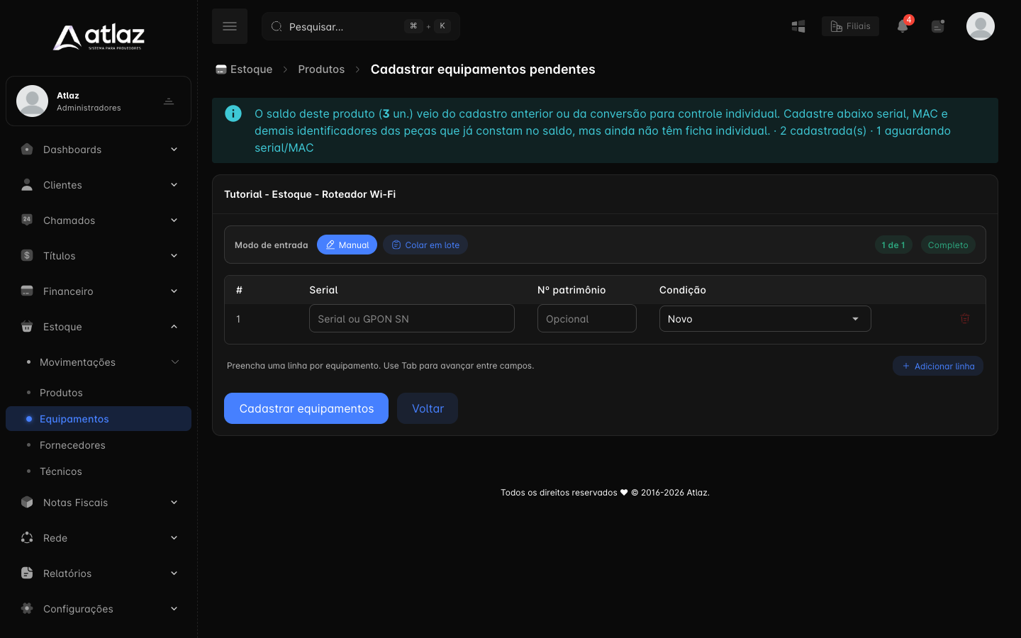Screen dimensions: 1021x638
Task: Click the Atlaz logo
Action: tap(99, 37)
